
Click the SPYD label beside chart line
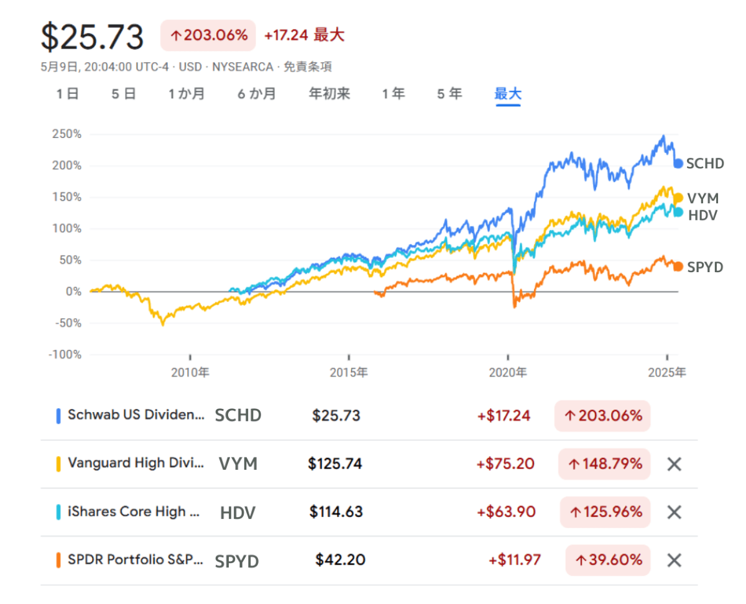(x=705, y=267)
